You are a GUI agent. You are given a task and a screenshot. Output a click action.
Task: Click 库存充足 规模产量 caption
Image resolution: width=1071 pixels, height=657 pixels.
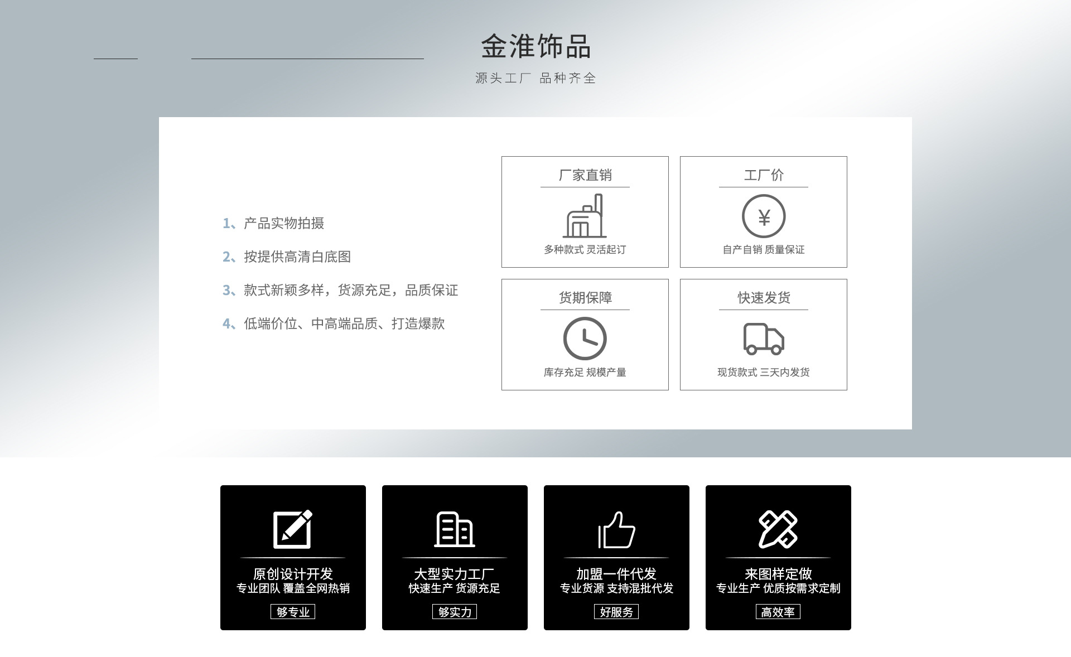tap(585, 372)
